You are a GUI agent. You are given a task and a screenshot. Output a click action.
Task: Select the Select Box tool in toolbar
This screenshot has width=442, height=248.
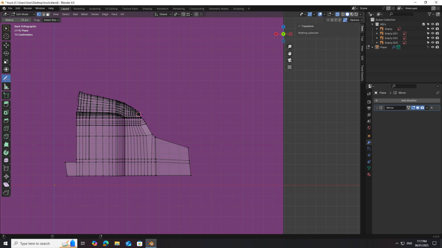[x=6, y=28]
